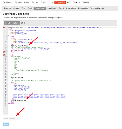Place cursor on the dark_mode_meta_tags line
The image size is (122, 129).
point(20,46)
